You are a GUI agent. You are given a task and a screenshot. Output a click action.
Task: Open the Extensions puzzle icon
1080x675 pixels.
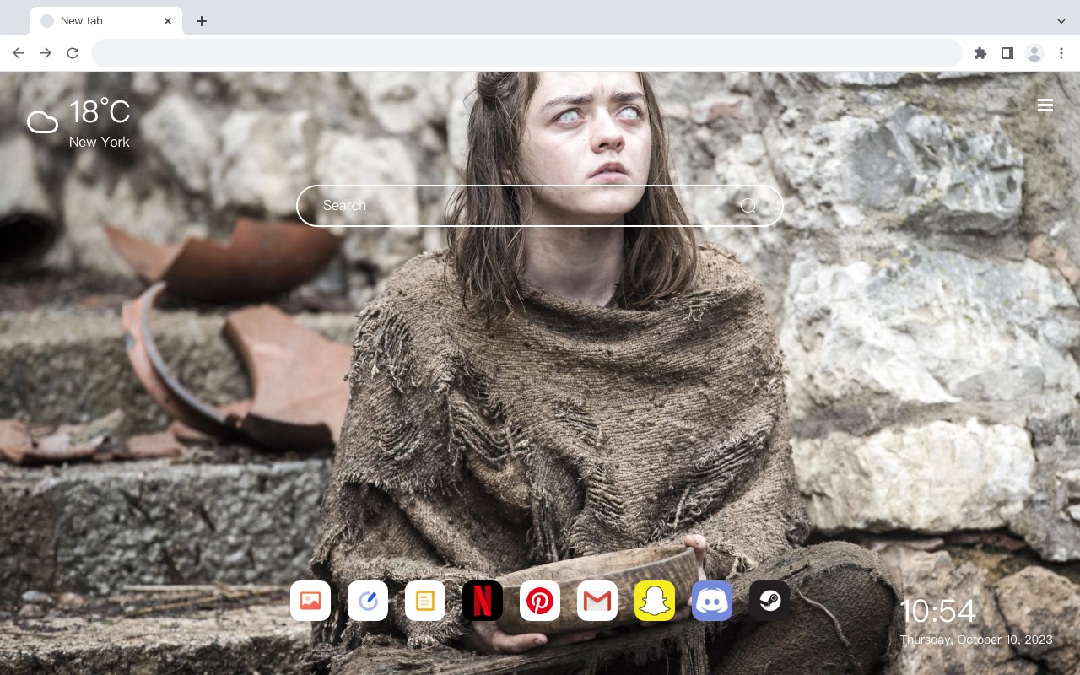pos(980,53)
